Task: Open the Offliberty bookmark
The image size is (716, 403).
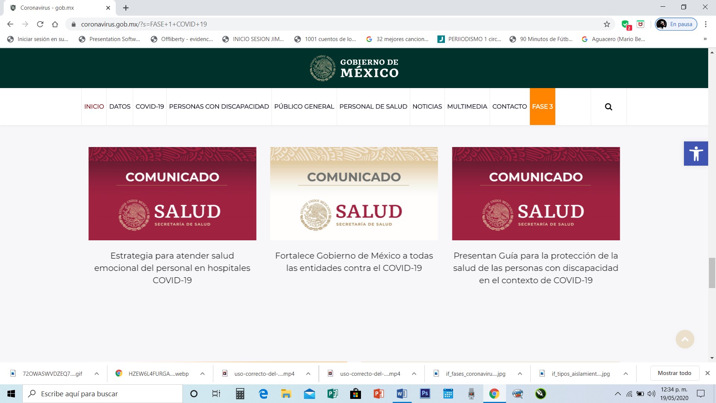Action: pos(182,39)
